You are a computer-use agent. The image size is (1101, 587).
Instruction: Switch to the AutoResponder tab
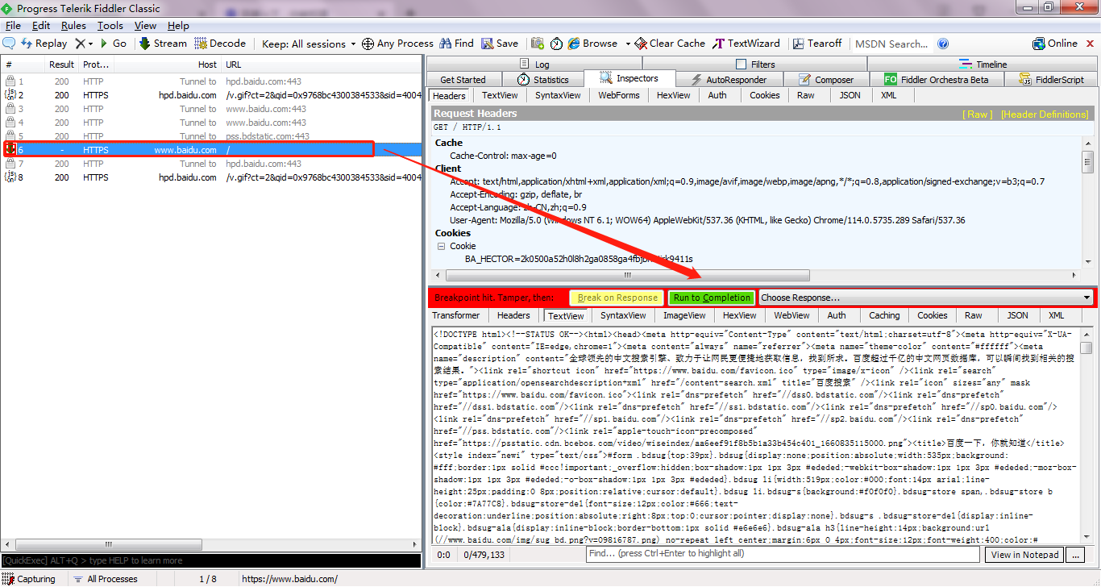[x=734, y=80]
